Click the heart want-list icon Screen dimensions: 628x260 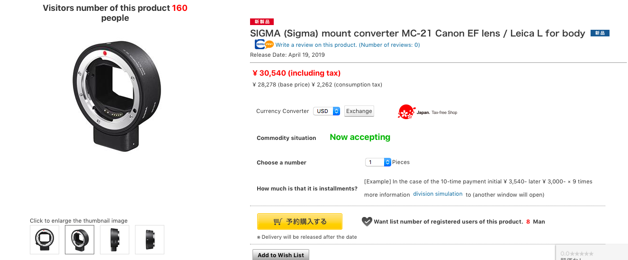367,221
